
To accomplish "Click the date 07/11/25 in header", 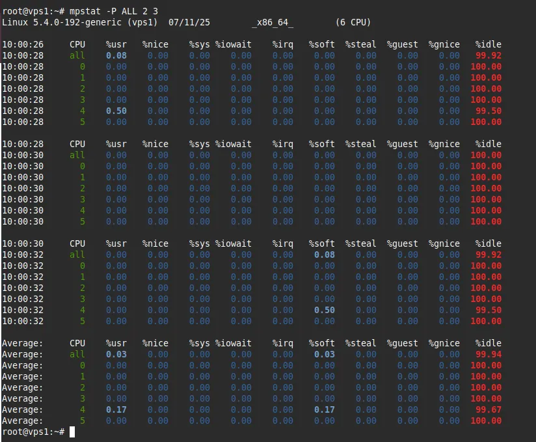I will [189, 22].
